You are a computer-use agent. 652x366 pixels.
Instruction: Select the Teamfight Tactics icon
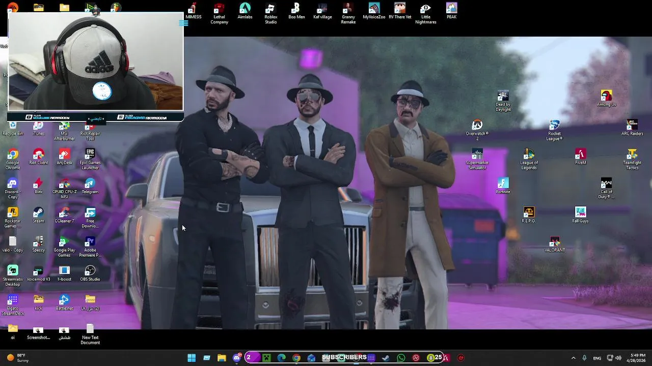coord(632,159)
